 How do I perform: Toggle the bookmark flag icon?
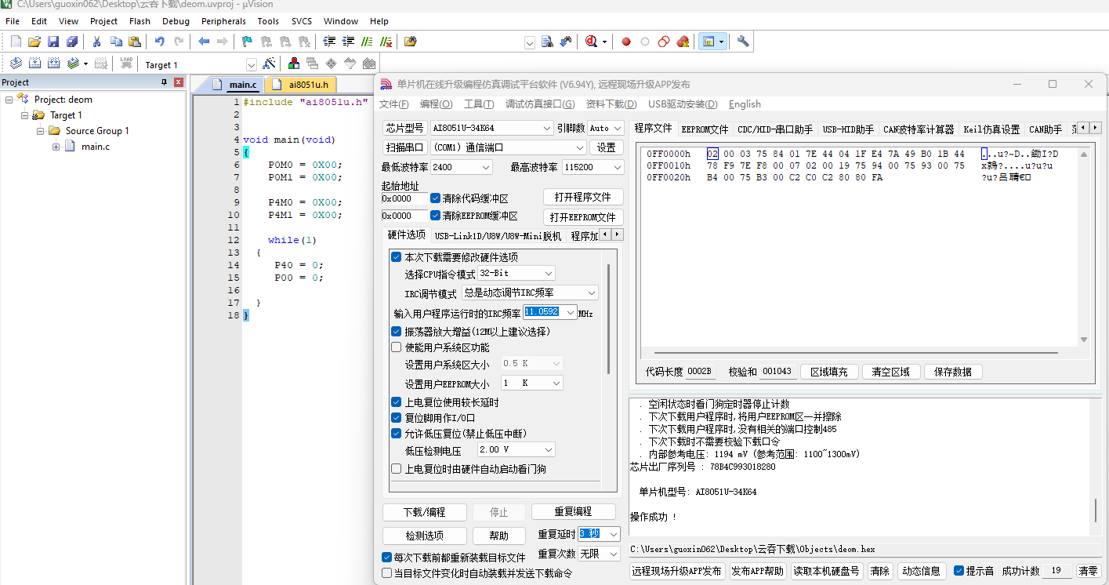[247, 42]
